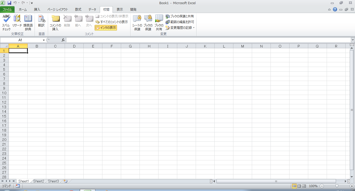Switch to page layout view in status bar
The image size is (355, 191).
tap(299, 186)
